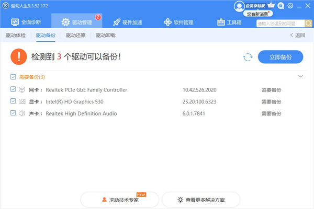This screenshot has height=209, width=314.
Task: Click the 驱动人生 app logo icon
Action: (x=6, y=6)
